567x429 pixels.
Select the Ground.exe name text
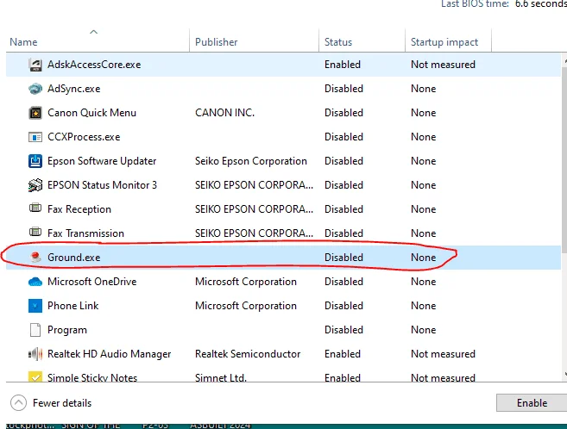73,258
